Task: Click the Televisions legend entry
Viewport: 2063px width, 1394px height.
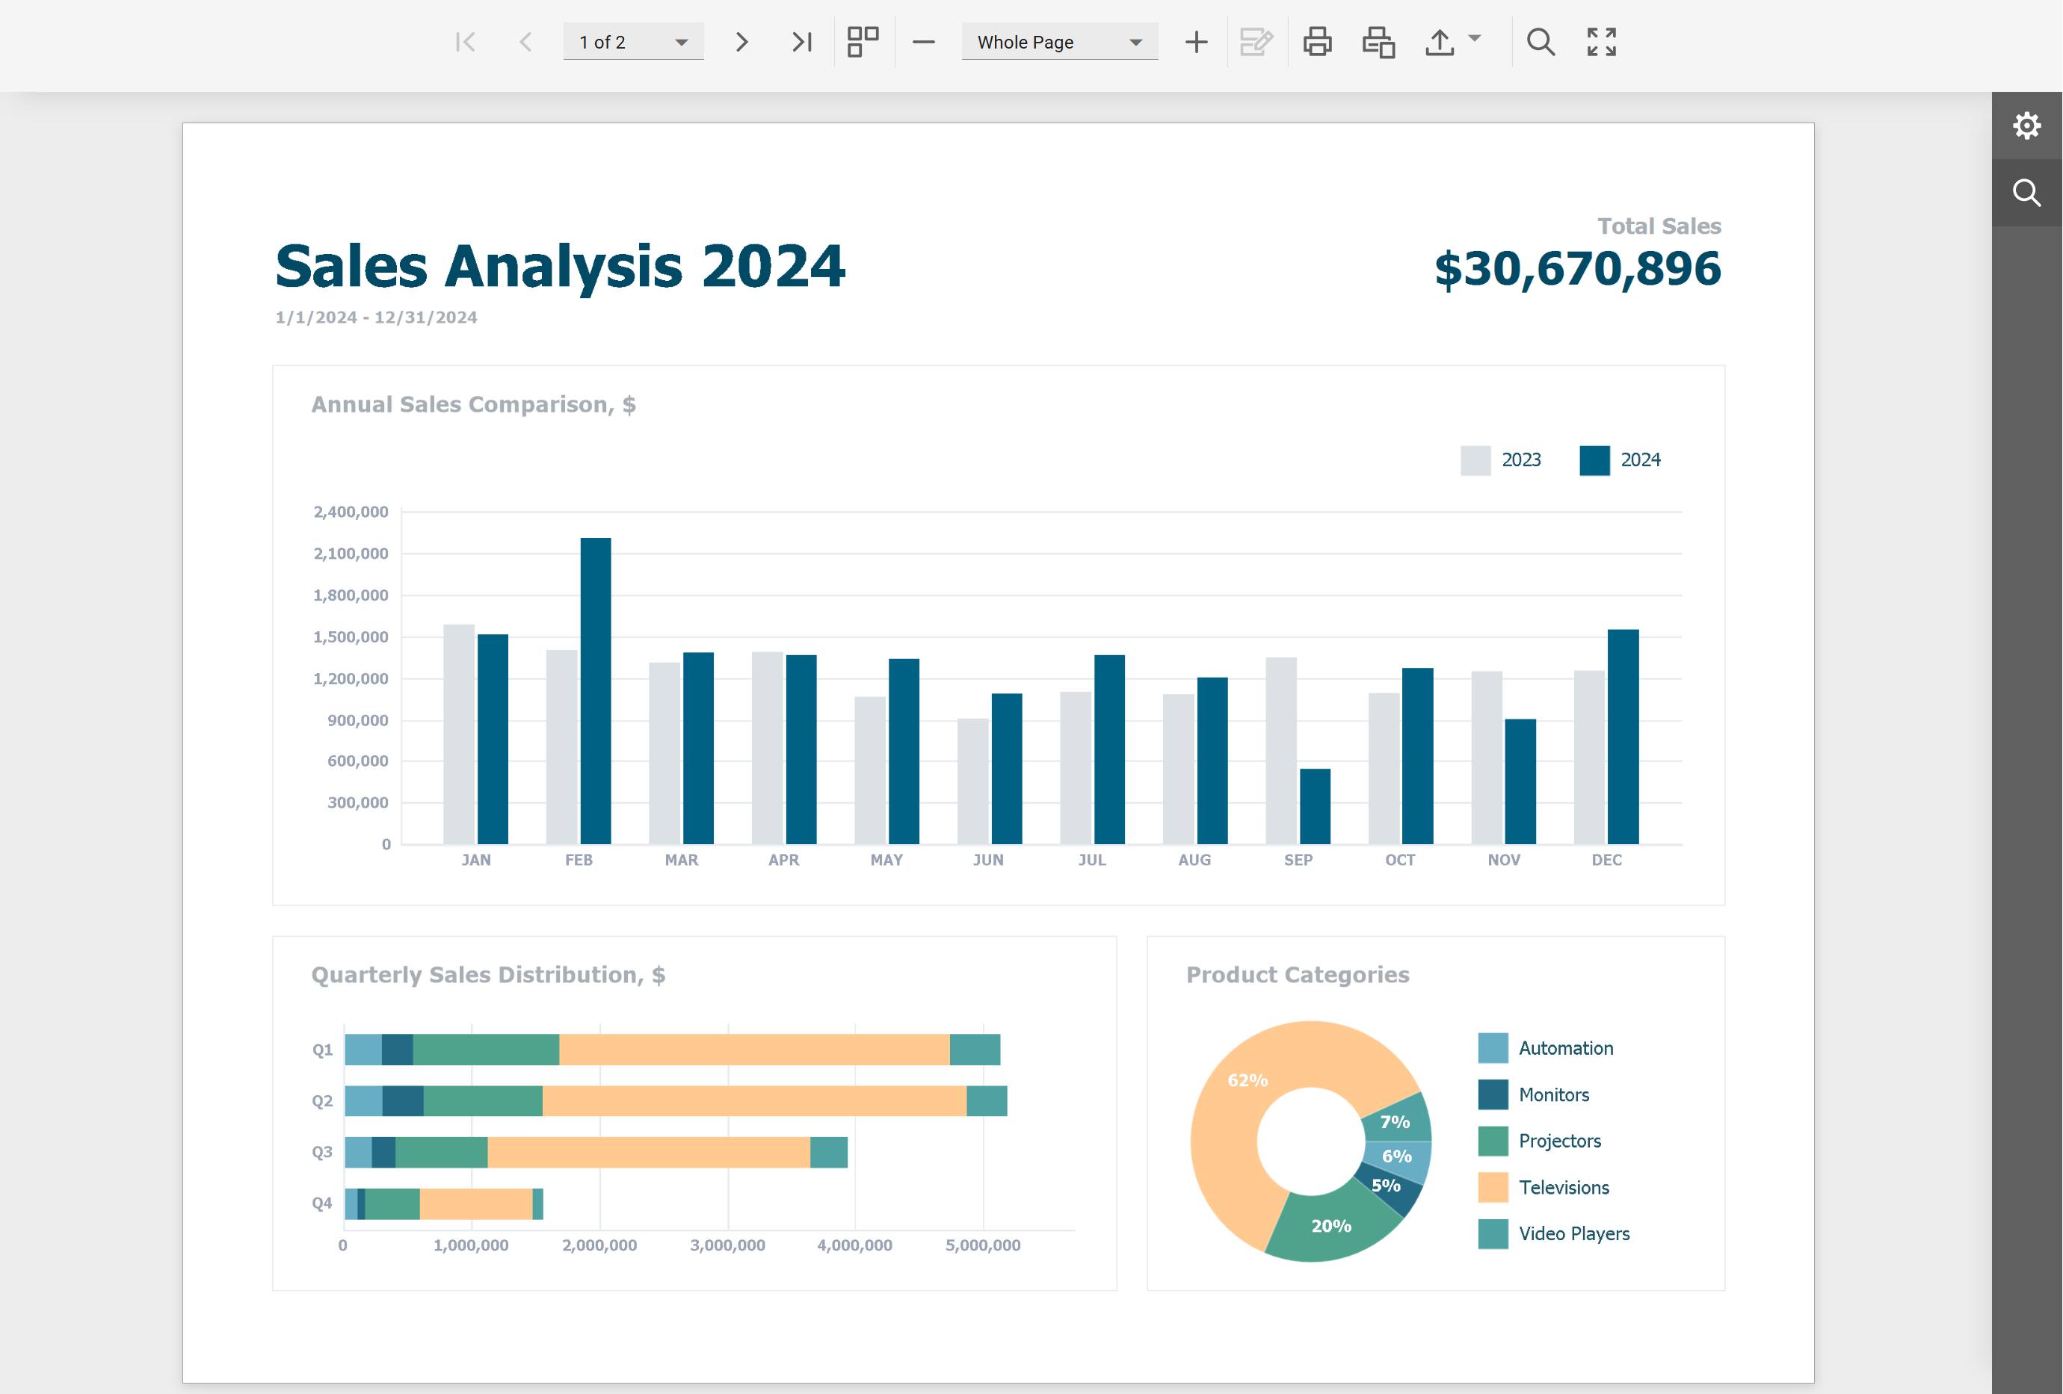Action: (1563, 1187)
